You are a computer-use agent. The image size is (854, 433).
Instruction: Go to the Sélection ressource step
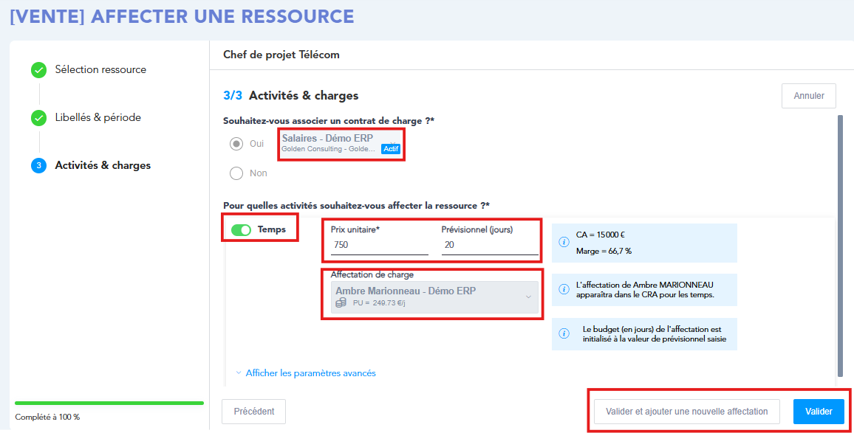(100, 70)
